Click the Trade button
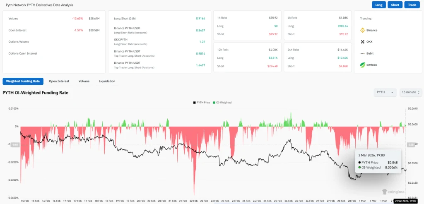 coord(412,5)
